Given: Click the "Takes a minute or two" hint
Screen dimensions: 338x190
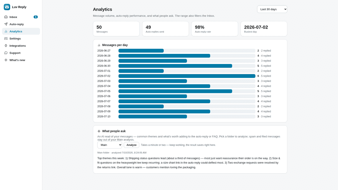Looking at the screenshot, I should pos(178,145).
